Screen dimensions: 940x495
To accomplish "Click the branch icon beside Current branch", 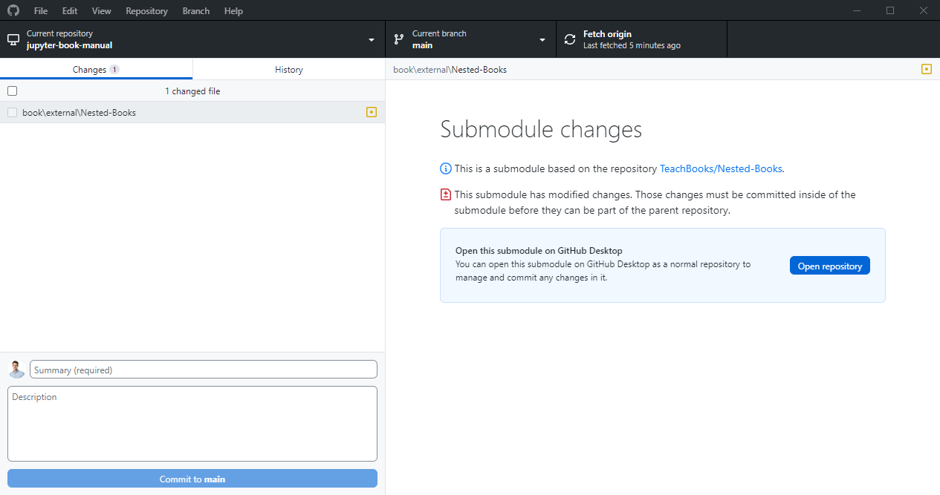I will pyautogui.click(x=399, y=39).
